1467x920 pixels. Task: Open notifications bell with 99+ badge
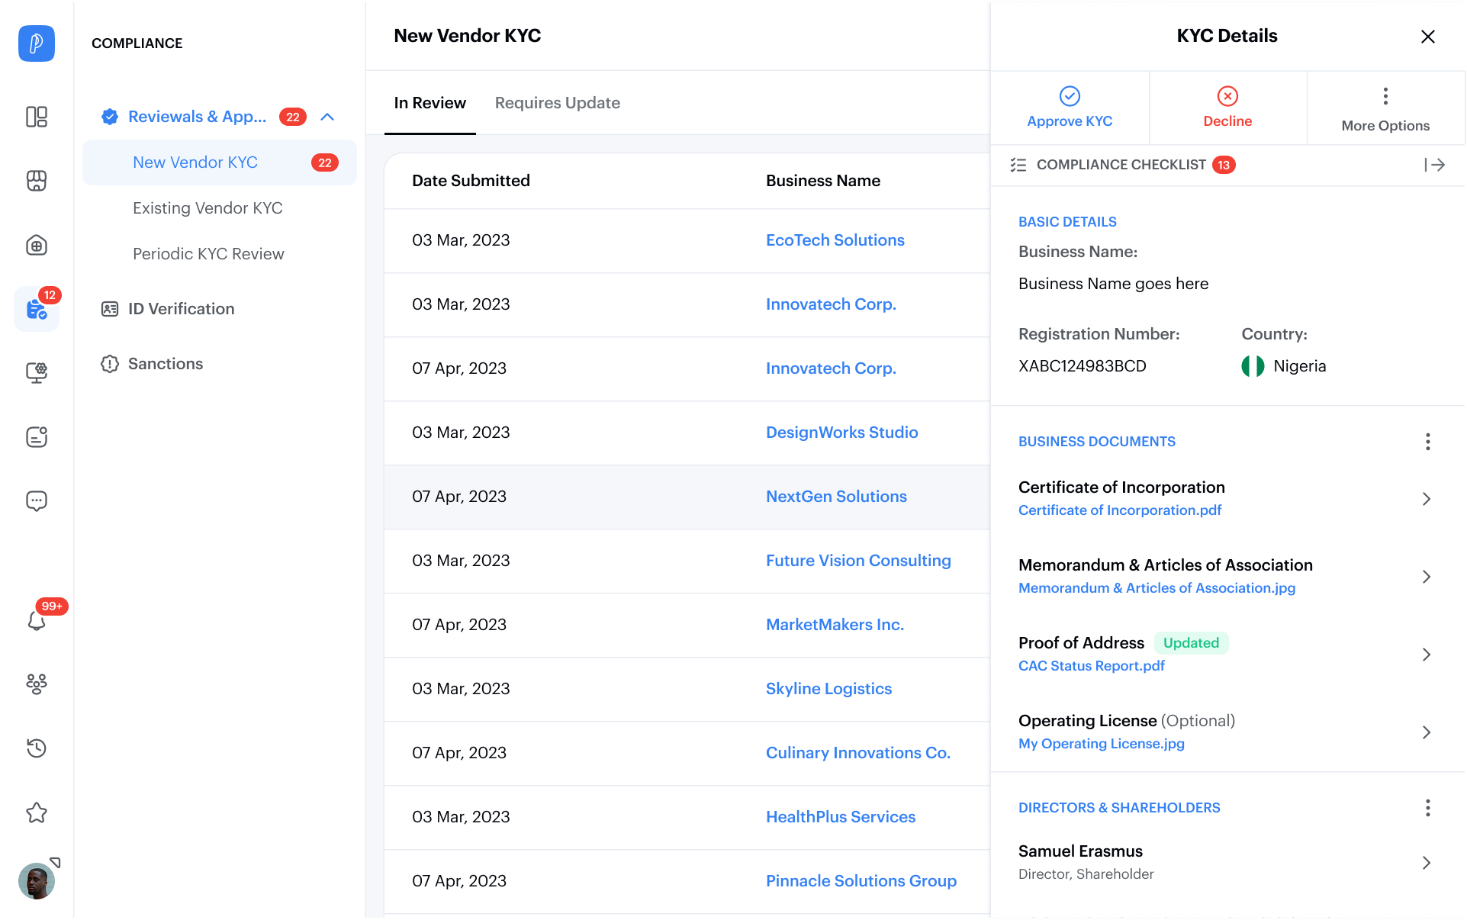tap(36, 619)
